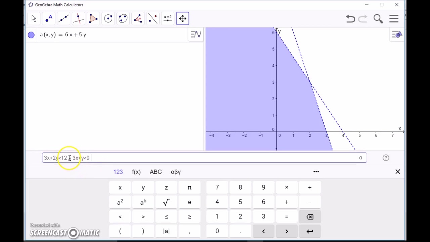Switch to the ABC keyboard tab

tap(156, 172)
